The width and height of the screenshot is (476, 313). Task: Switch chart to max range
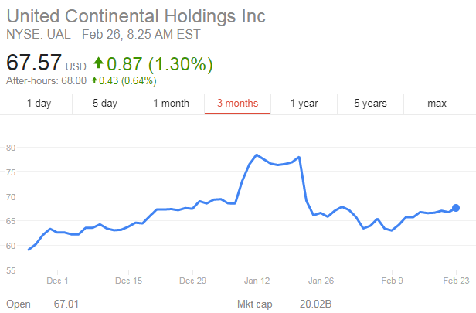click(x=437, y=103)
